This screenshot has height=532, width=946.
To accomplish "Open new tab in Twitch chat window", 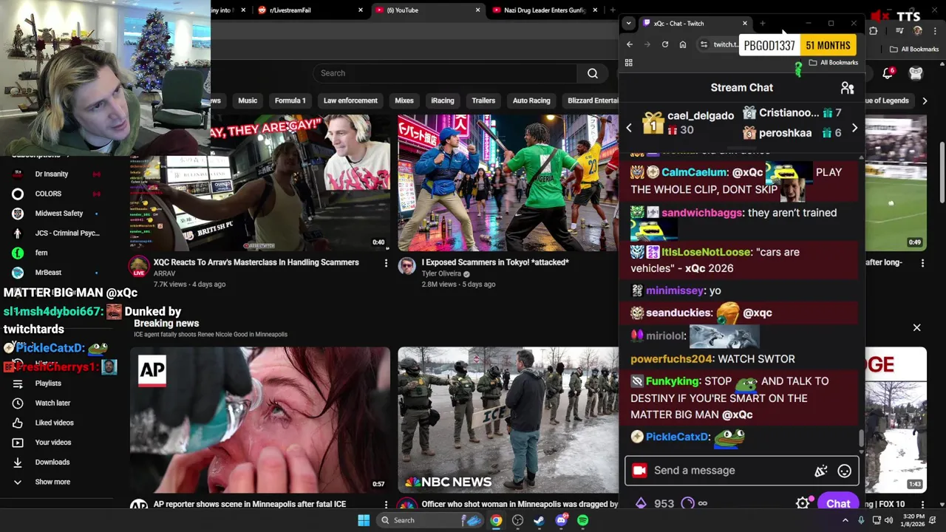I will click(x=763, y=23).
